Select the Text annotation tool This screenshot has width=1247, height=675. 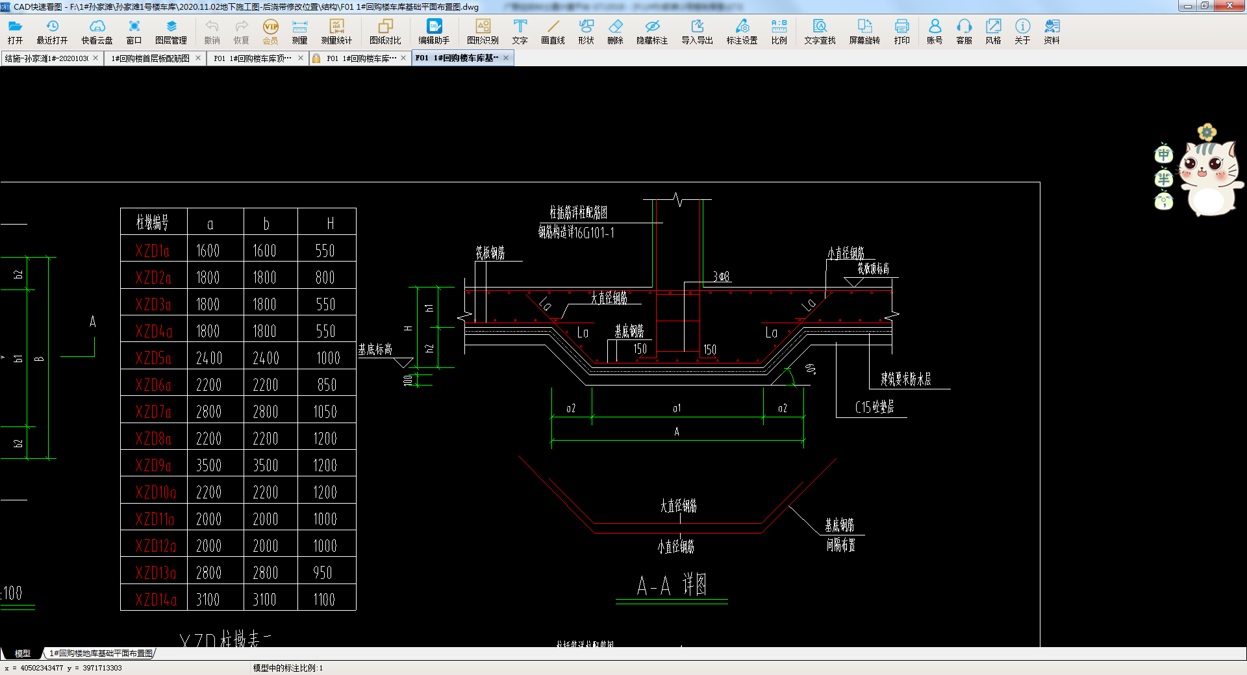(x=520, y=31)
